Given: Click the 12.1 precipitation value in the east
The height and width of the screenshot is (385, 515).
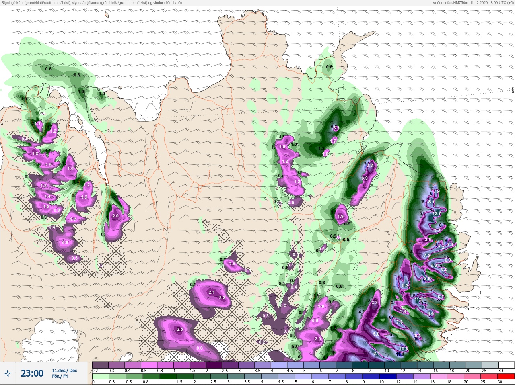Looking at the screenshot, I should 437,213.
